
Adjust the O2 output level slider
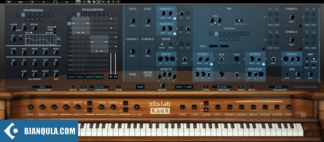[115, 64]
